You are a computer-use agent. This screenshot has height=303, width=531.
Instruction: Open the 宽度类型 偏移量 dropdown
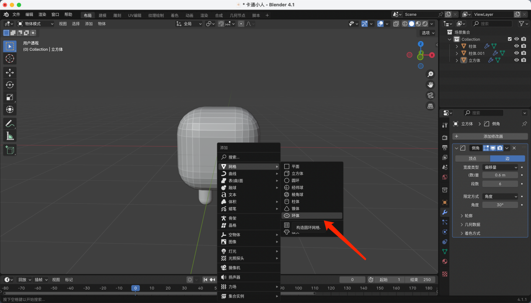pos(500,167)
